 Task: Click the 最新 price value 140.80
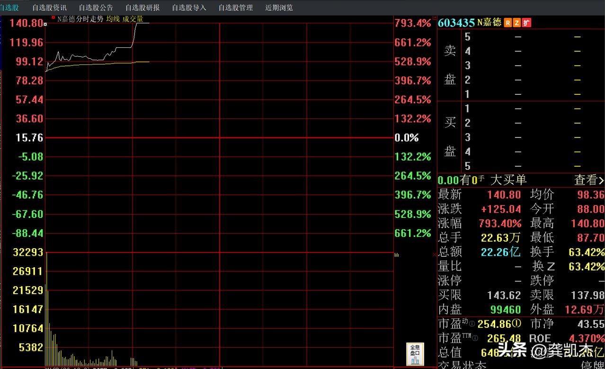(504, 195)
